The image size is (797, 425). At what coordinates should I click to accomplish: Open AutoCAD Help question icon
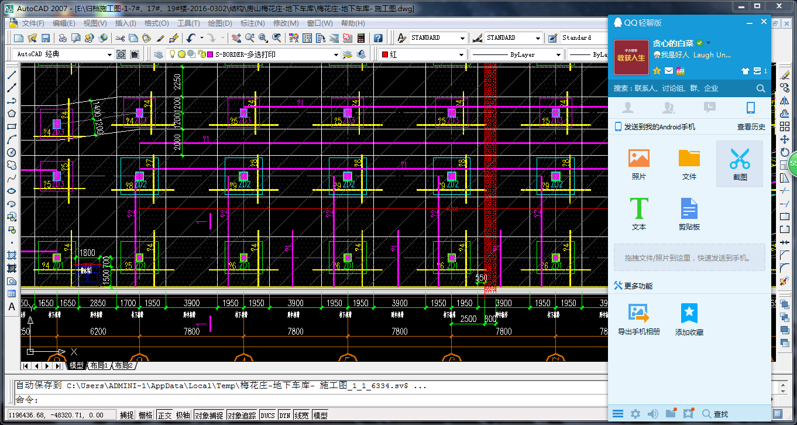[x=378, y=38]
